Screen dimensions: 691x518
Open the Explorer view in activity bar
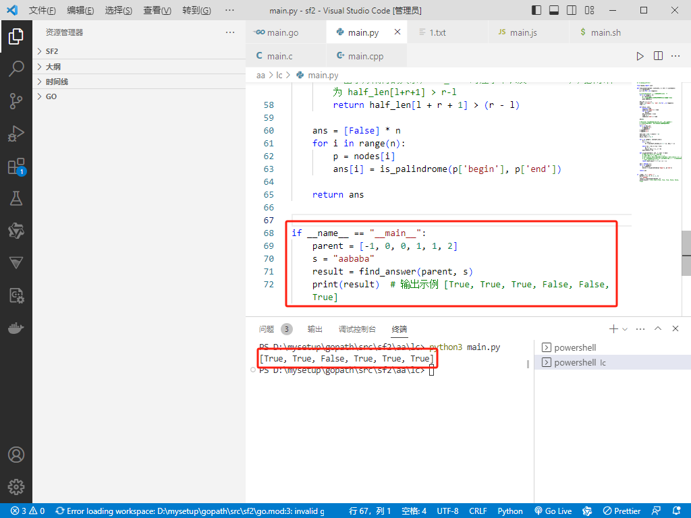click(x=16, y=36)
